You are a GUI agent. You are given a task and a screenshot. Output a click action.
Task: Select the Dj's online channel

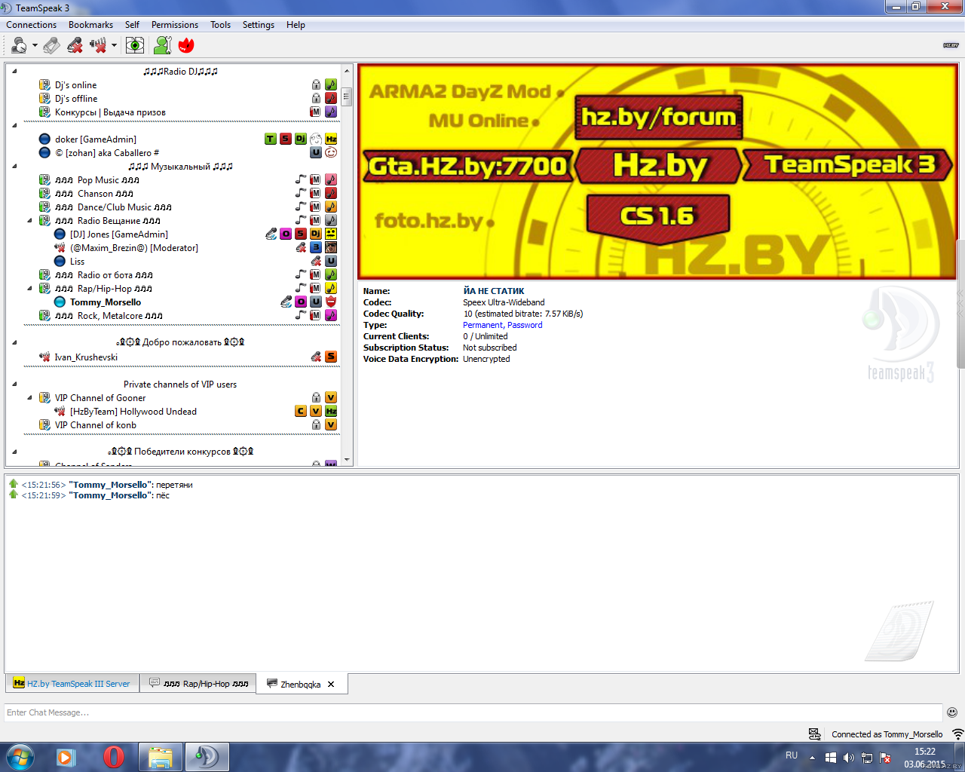[75, 85]
